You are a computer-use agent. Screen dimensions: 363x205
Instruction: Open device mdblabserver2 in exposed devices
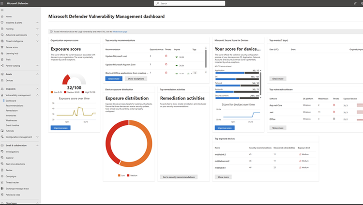point(222,161)
